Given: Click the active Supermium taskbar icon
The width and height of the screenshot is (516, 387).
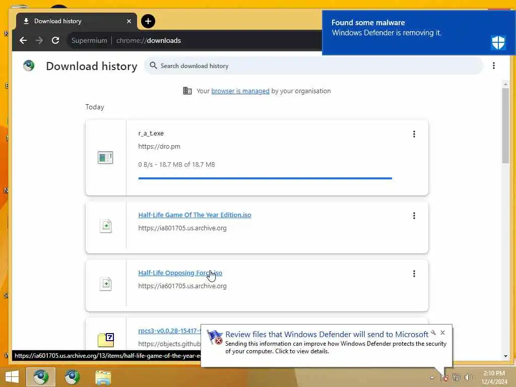Looking at the screenshot, I should [41, 377].
